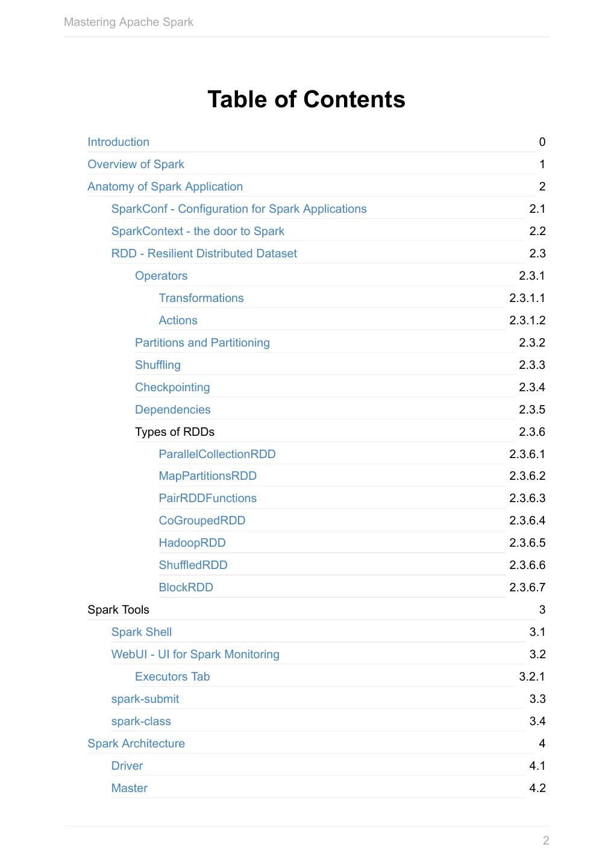
Task: Open SparkContext - the door to Spark
Action: (198, 231)
